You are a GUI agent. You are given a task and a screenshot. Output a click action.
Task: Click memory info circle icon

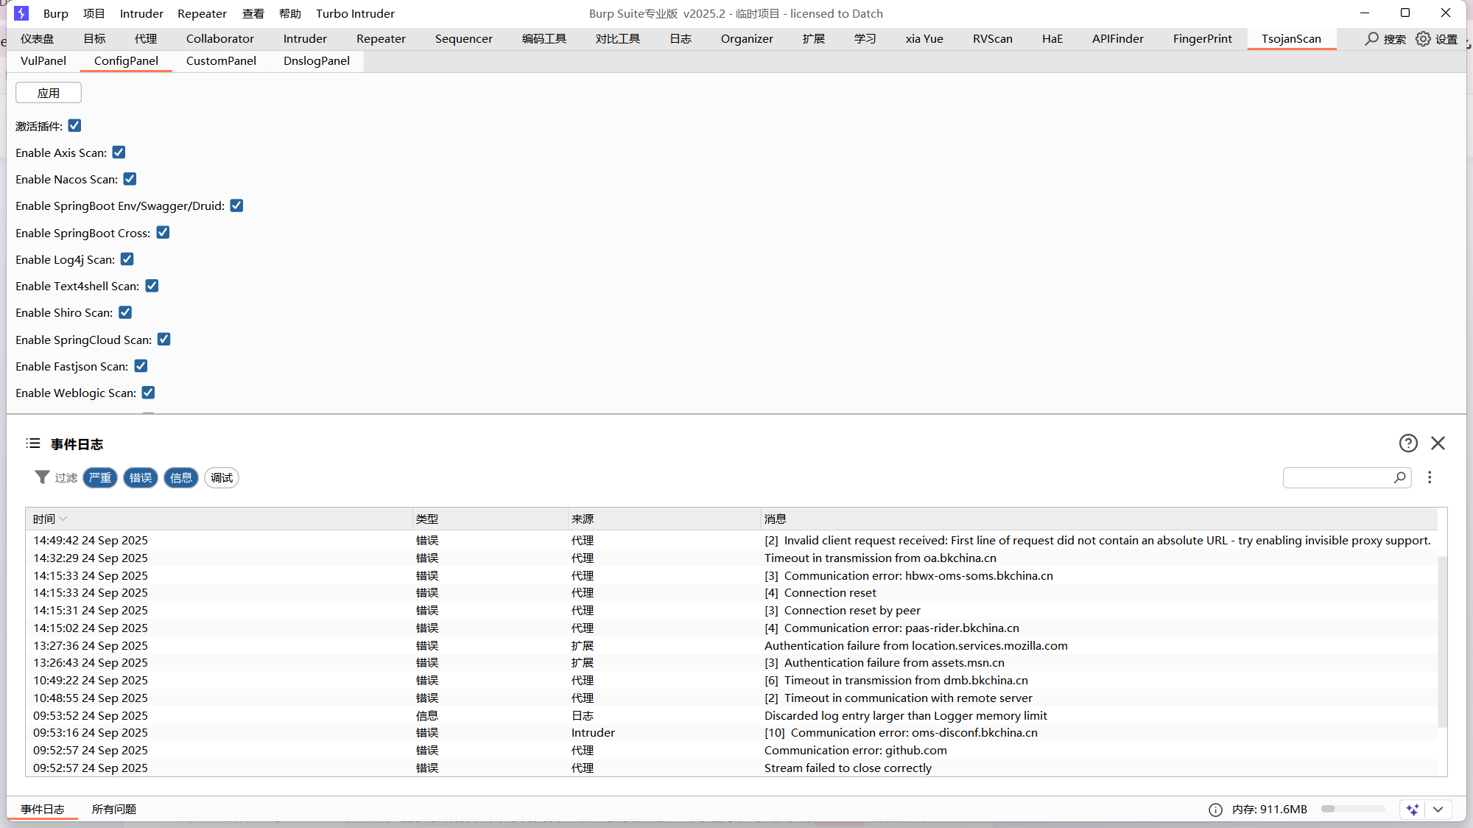(x=1215, y=810)
